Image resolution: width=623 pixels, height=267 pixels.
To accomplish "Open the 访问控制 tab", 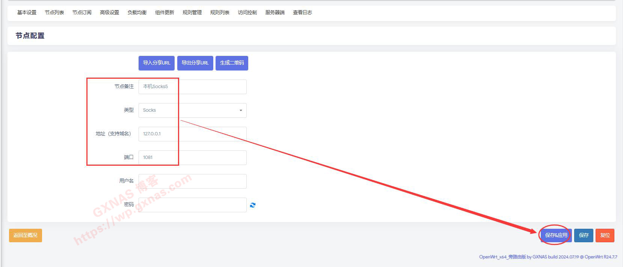I will pos(247,12).
